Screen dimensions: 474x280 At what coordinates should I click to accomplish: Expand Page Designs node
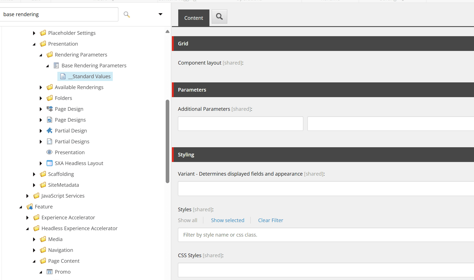click(41, 120)
